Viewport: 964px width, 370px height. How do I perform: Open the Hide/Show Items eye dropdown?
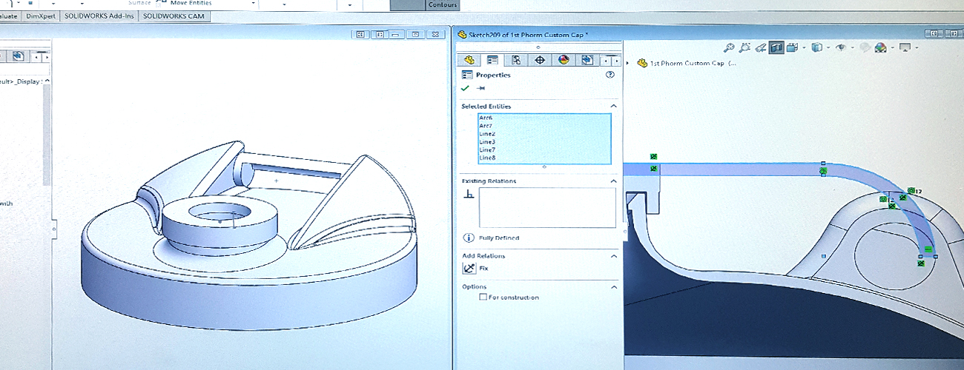coord(842,47)
